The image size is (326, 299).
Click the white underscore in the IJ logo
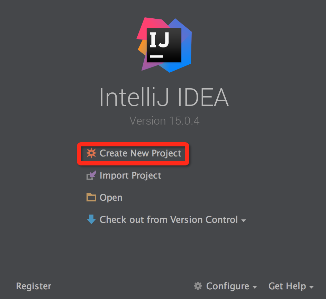[x=156, y=56]
